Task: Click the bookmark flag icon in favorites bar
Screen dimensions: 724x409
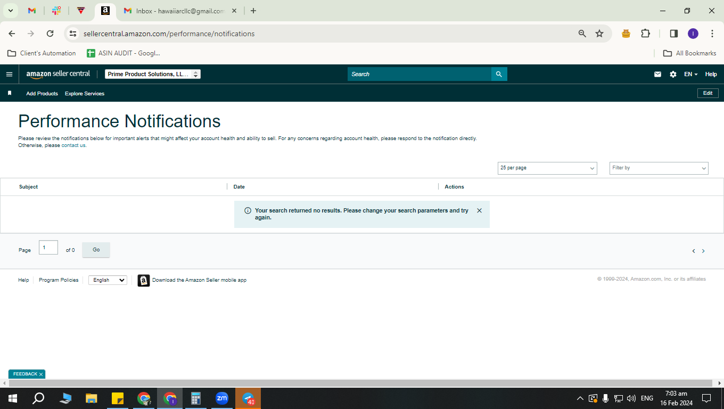Action: pos(10,93)
